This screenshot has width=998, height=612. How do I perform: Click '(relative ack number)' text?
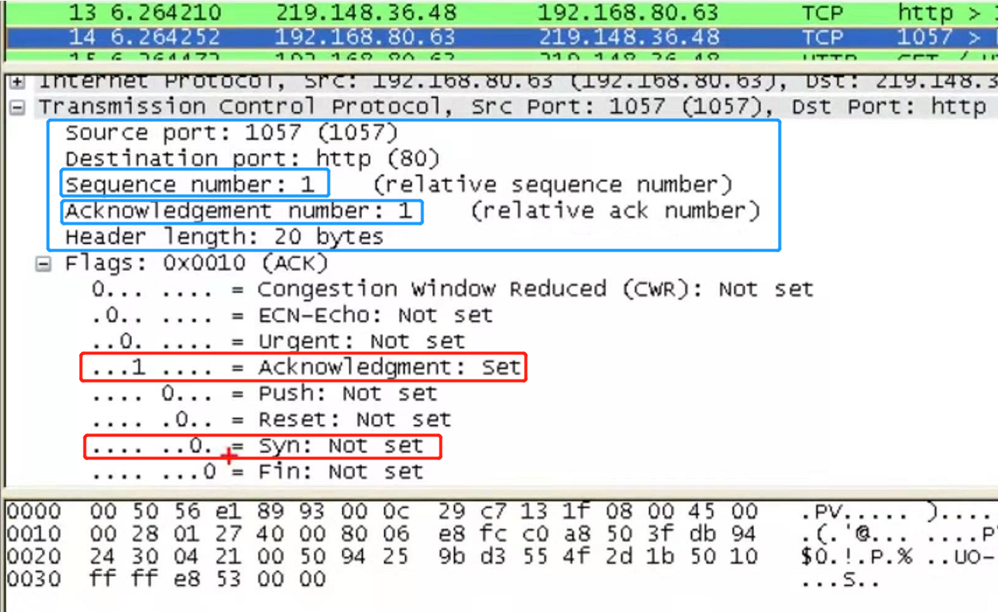coord(615,211)
